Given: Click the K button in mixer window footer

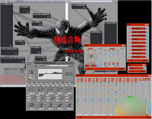Looking at the screenshot, I should click(81, 117).
